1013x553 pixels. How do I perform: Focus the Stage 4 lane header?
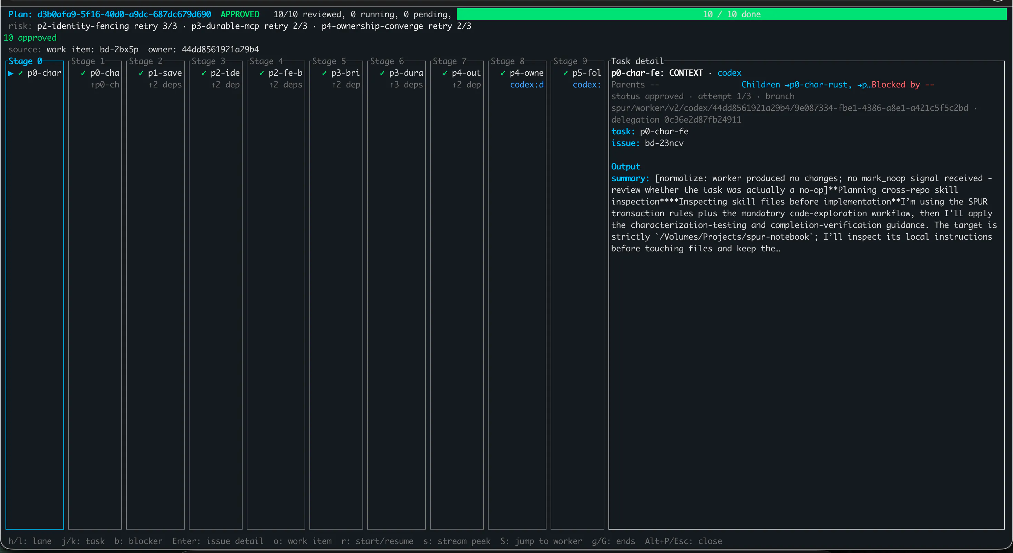click(x=266, y=61)
